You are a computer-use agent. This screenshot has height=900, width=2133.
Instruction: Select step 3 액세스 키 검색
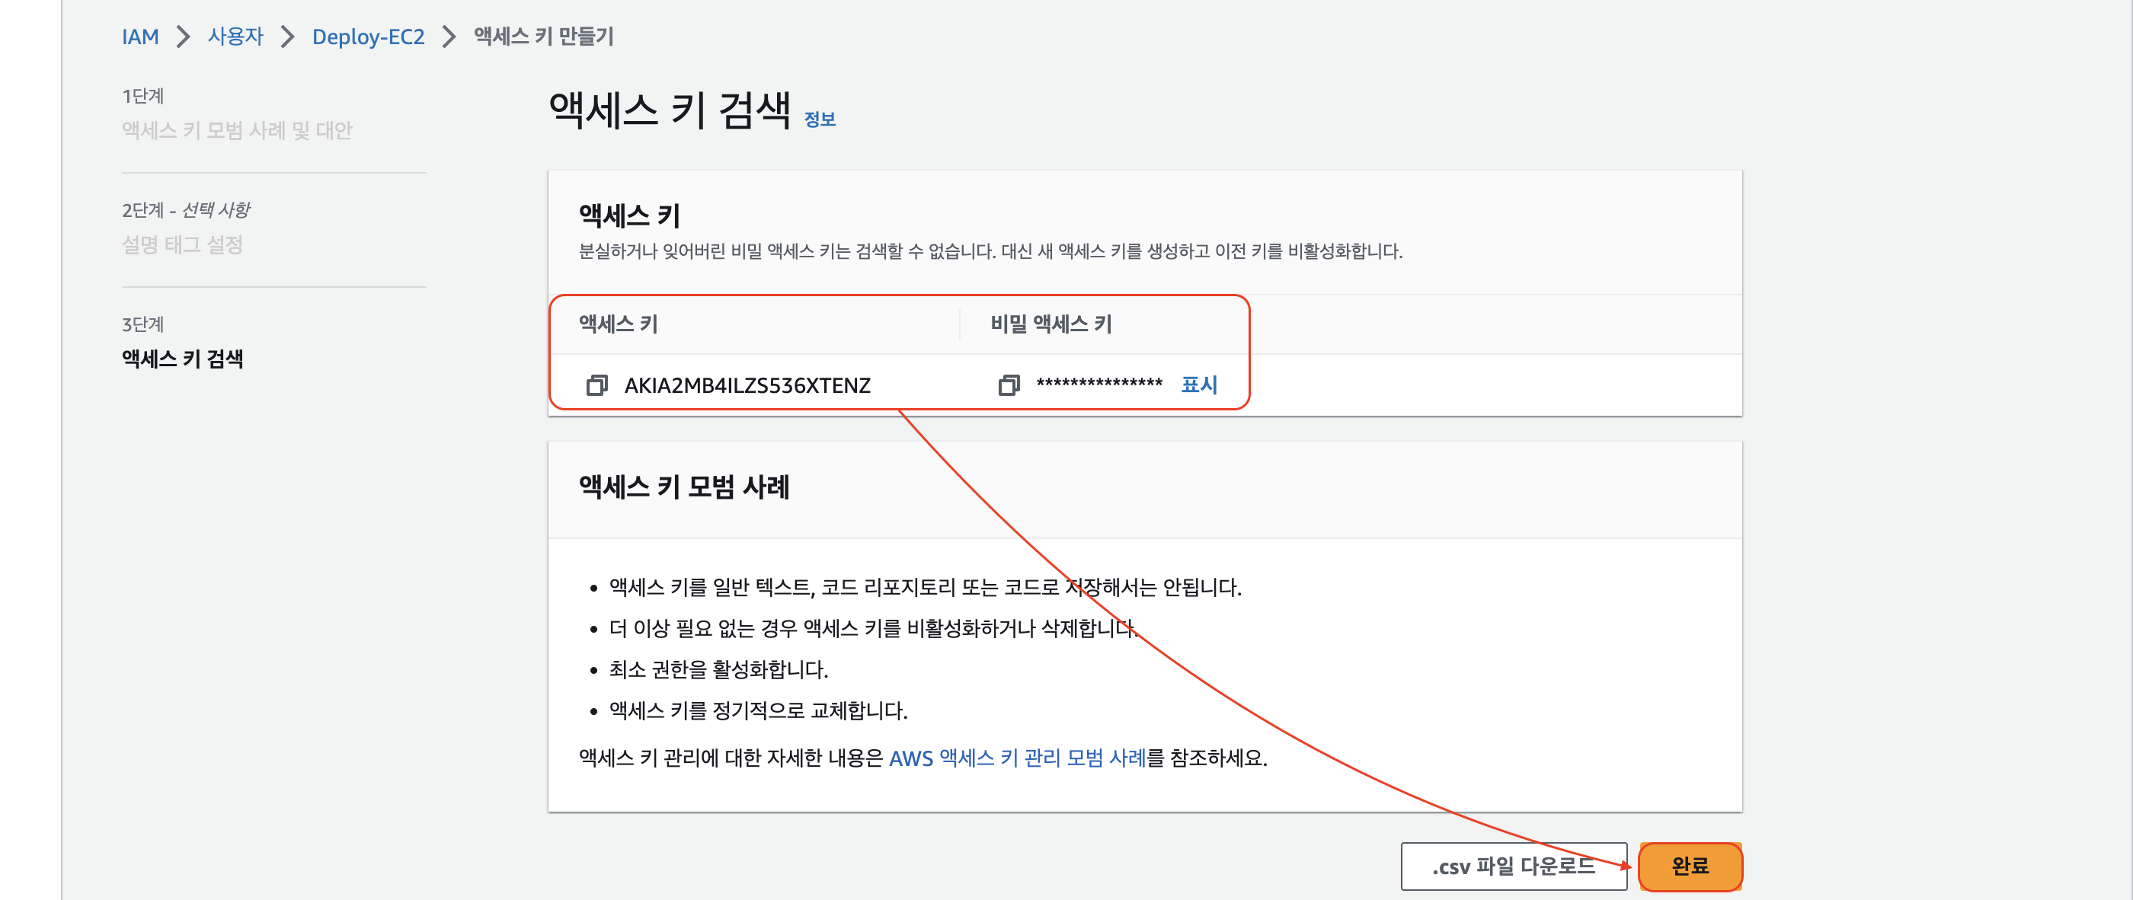(182, 359)
